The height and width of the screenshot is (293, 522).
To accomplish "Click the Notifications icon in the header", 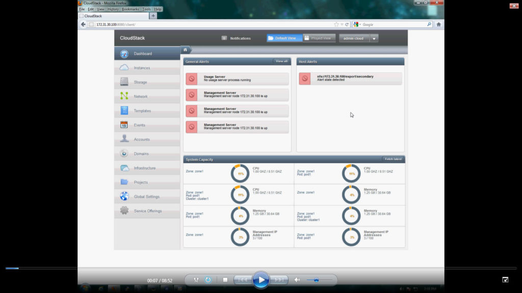I will (224, 38).
